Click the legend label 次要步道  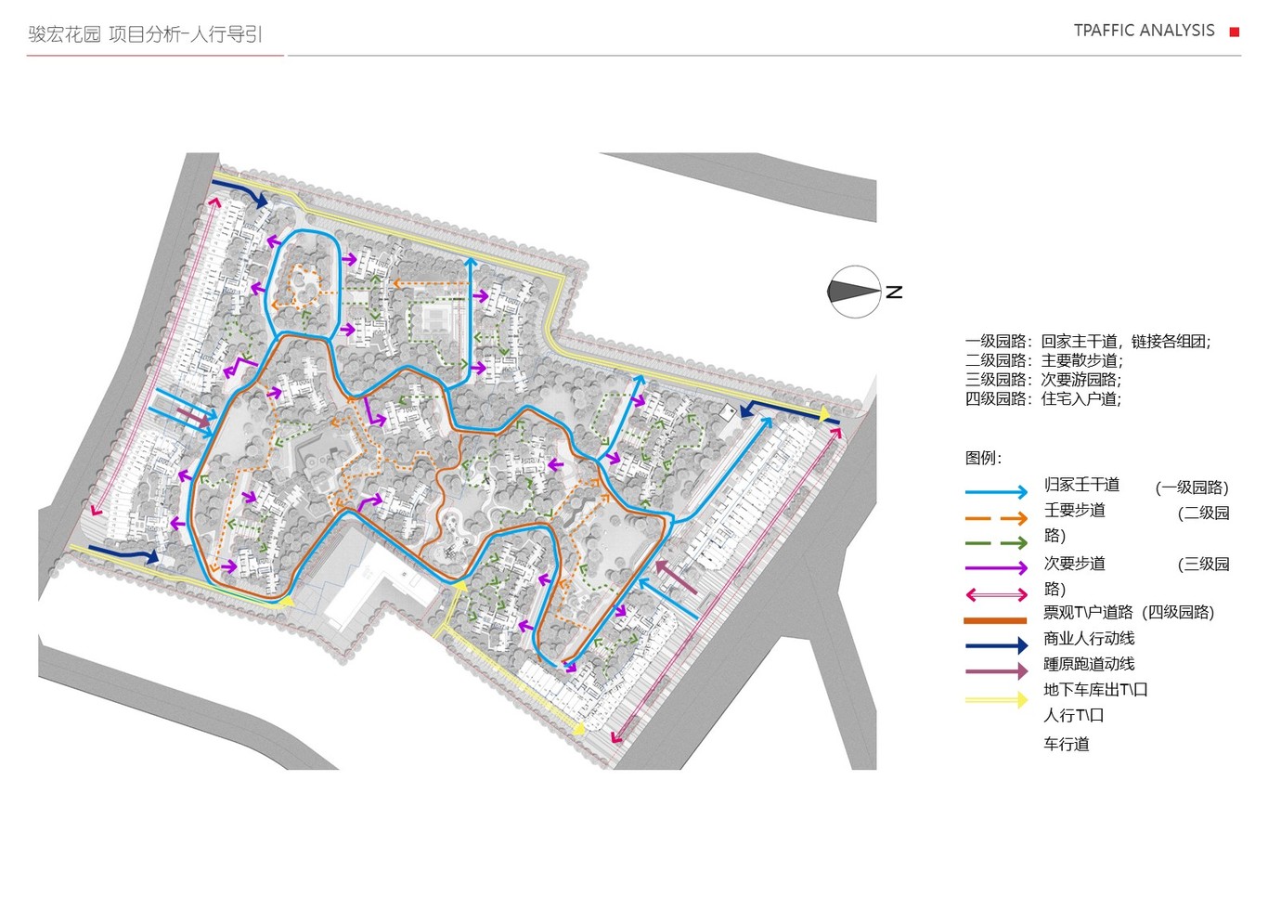[x=1075, y=564]
